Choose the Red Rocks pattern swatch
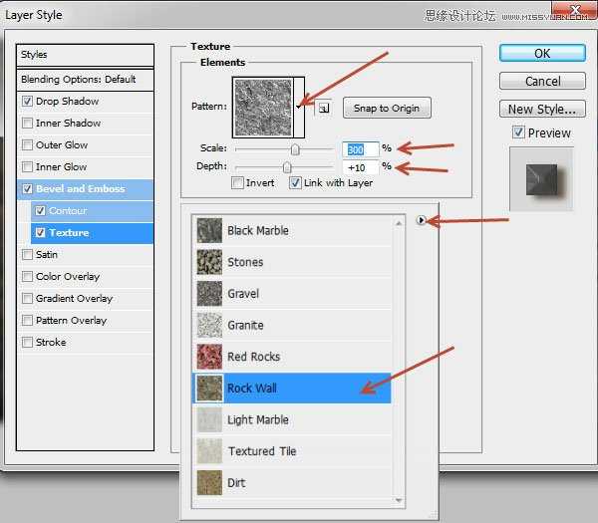 point(209,357)
